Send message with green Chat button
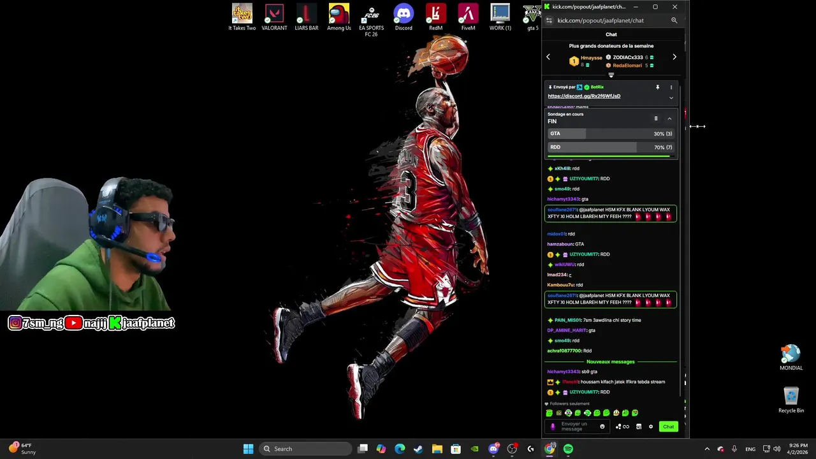 pyautogui.click(x=668, y=426)
